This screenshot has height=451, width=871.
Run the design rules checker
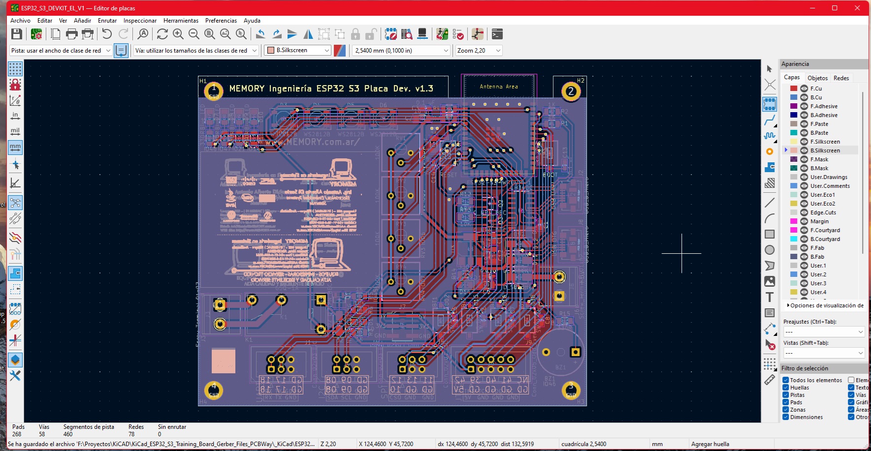459,34
